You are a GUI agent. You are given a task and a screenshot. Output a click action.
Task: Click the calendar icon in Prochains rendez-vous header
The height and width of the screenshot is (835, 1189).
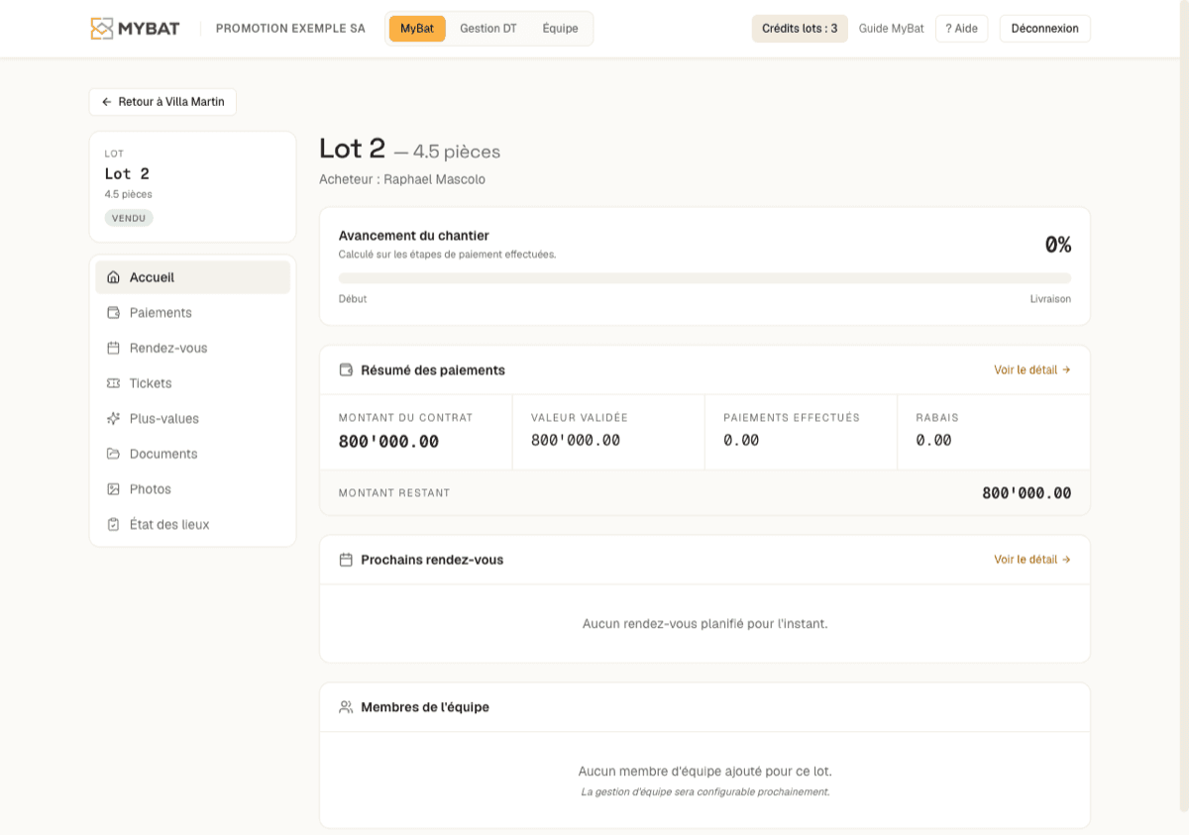[346, 560]
